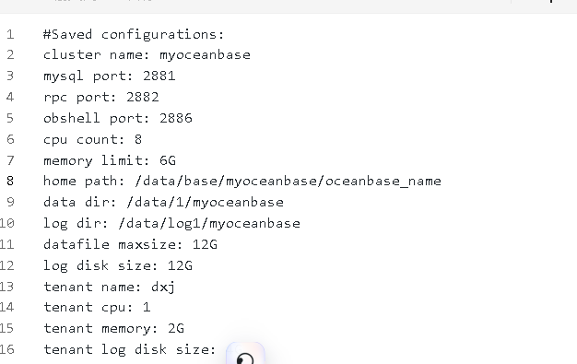Click the 'cluster name: myoceanbase' line

click(x=147, y=55)
